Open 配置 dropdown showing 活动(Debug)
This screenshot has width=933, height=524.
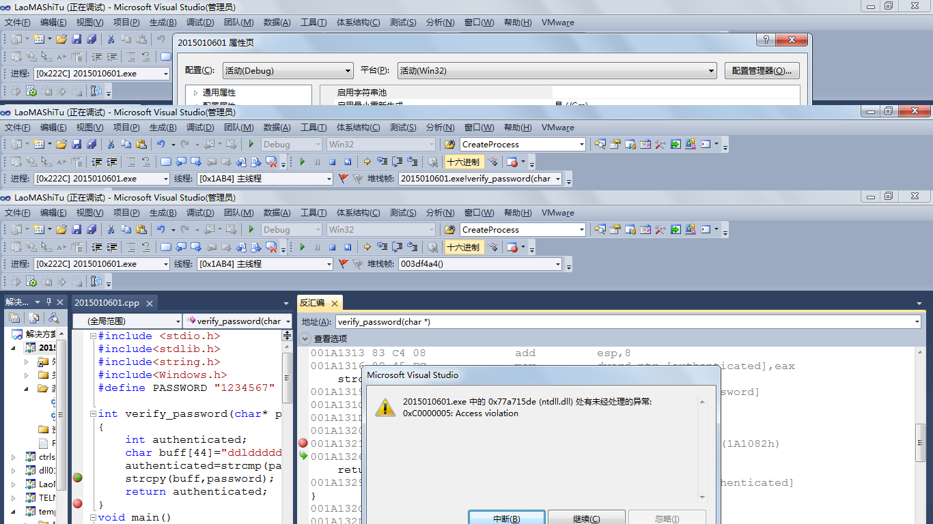288,70
